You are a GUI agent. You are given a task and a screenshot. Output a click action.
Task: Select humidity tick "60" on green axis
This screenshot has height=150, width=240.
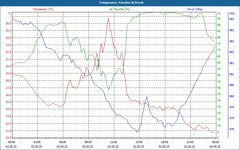[x=219, y=63]
